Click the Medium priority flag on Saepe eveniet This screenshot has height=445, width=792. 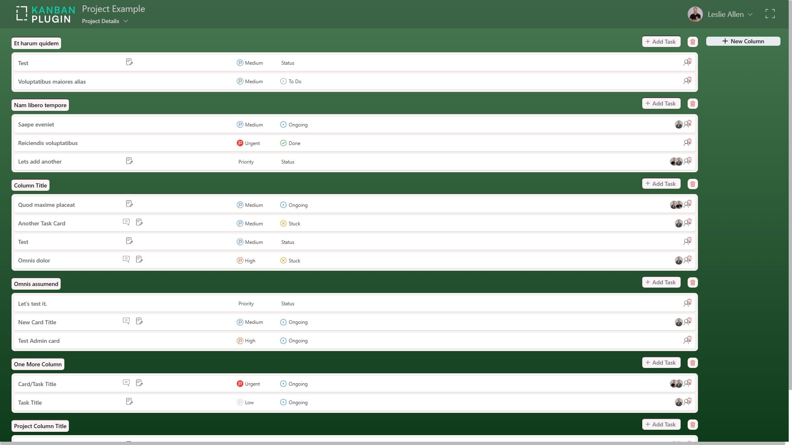240,124
